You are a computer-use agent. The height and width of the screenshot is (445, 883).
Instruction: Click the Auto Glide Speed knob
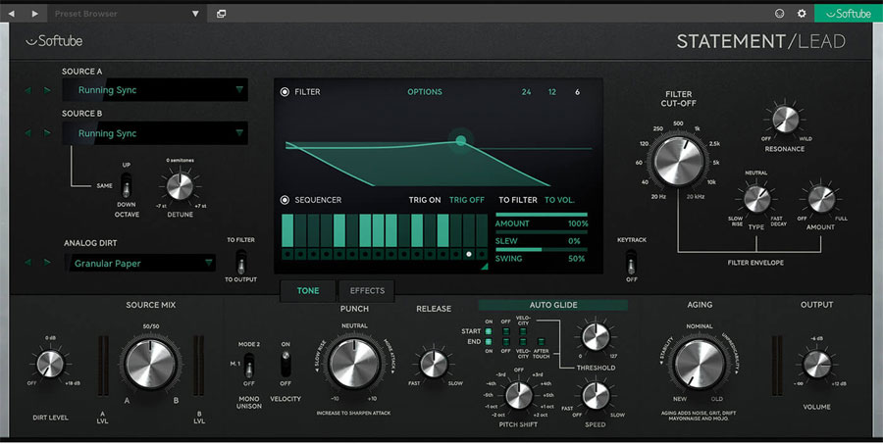[596, 395]
